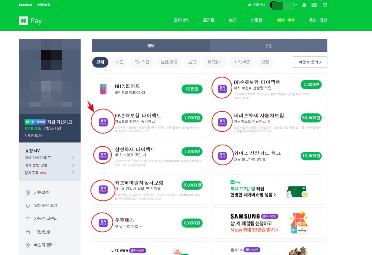372x255 pixels.
Task: Click the purple +10원 icon on 삼성화재 다이렉트
Action: click(x=103, y=156)
